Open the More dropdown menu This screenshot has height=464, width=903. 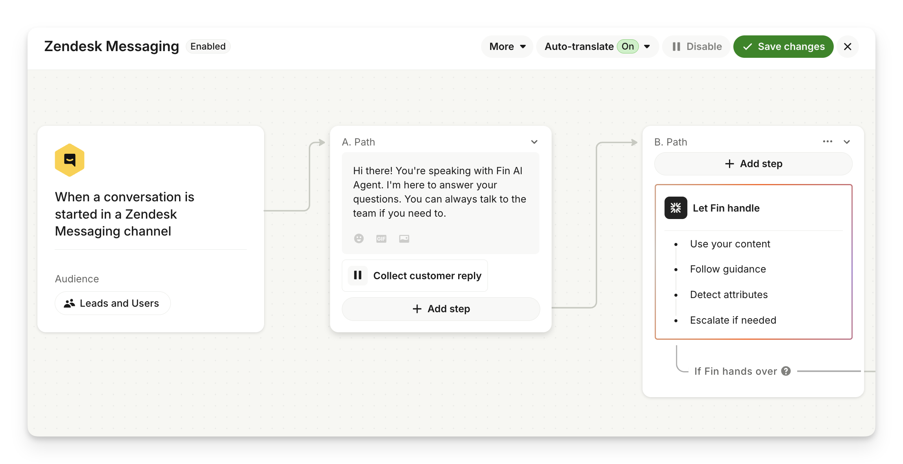[x=507, y=46]
